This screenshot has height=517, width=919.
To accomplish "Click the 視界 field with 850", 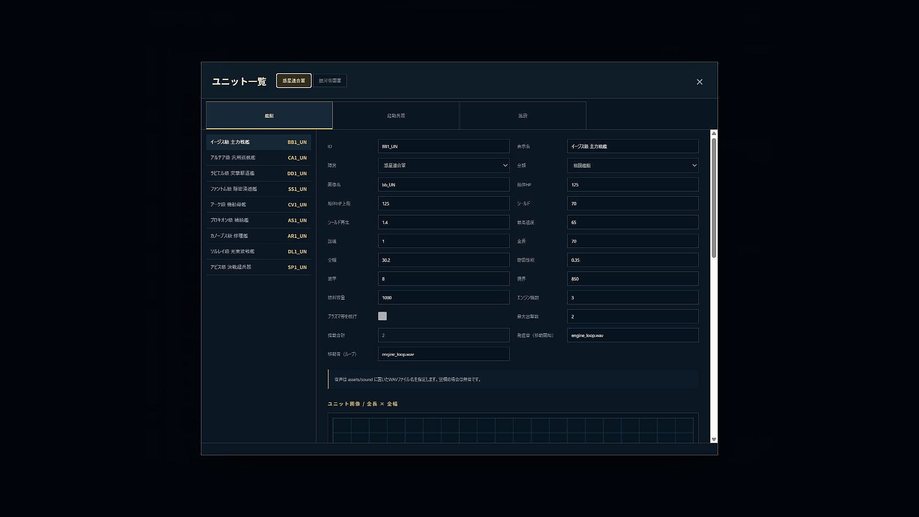I will click(x=633, y=279).
